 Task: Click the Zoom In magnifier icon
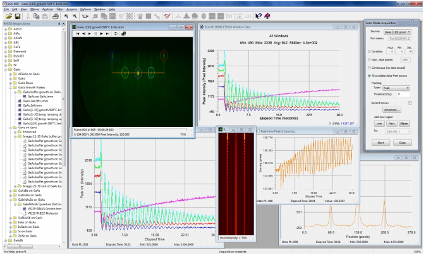[x=66, y=16]
